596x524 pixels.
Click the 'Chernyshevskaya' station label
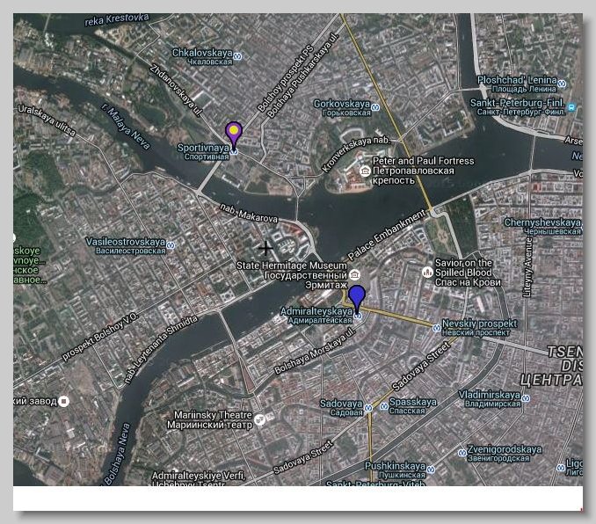[542, 222]
